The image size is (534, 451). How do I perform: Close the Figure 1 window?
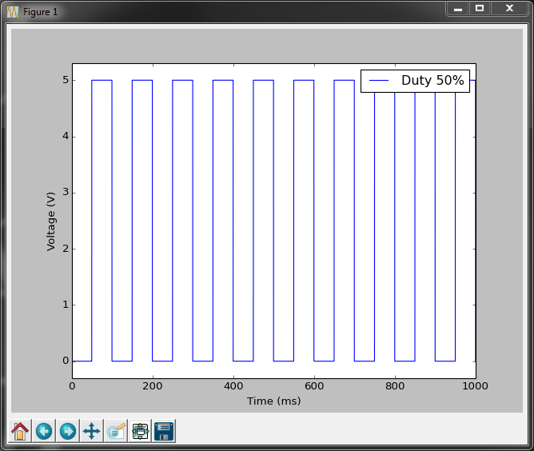click(508, 9)
